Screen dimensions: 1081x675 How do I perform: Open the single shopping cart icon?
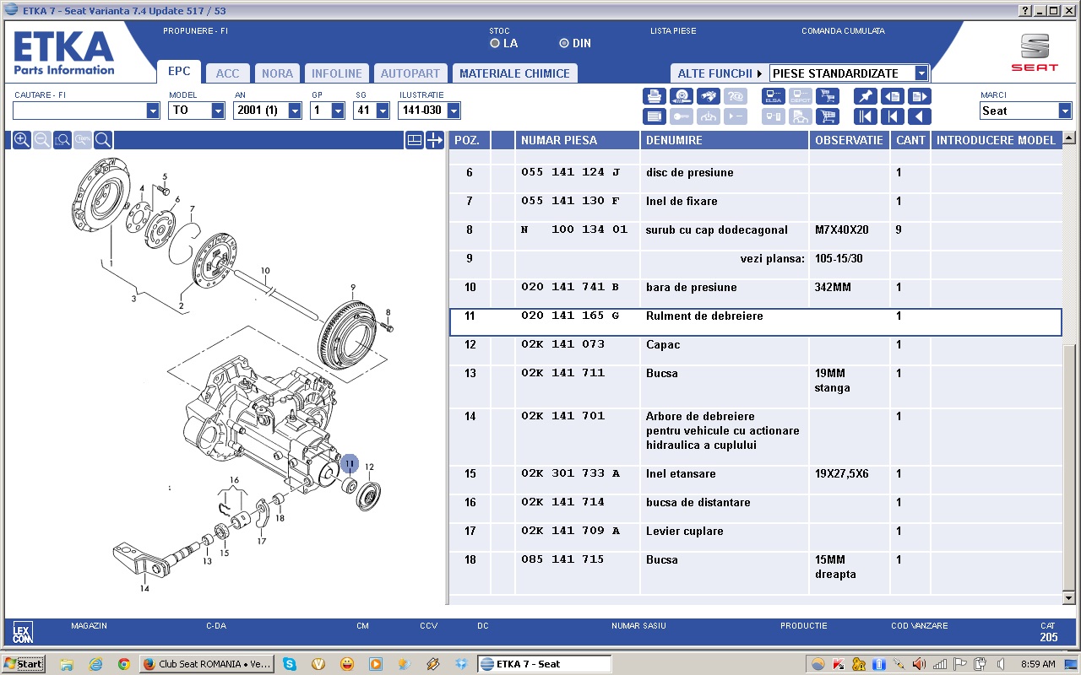[x=828, y=116]
